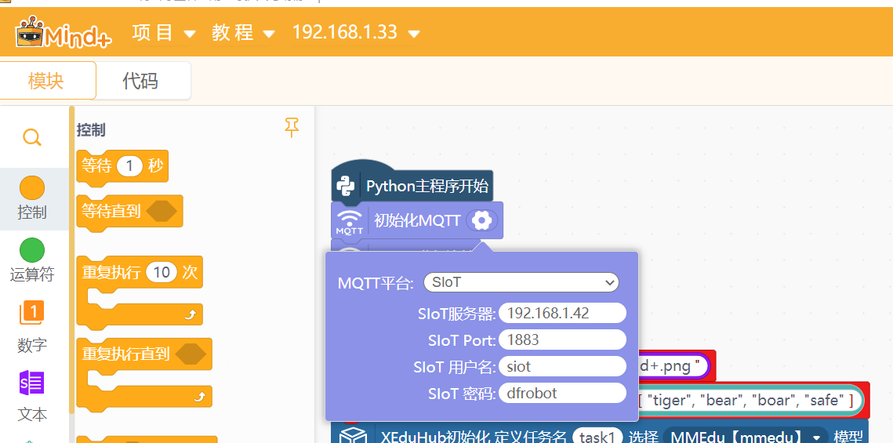Image resolution: width=893 pixels, height=443 pixels.
Task: Open the 教程 menu
Action: pos(243,32)
